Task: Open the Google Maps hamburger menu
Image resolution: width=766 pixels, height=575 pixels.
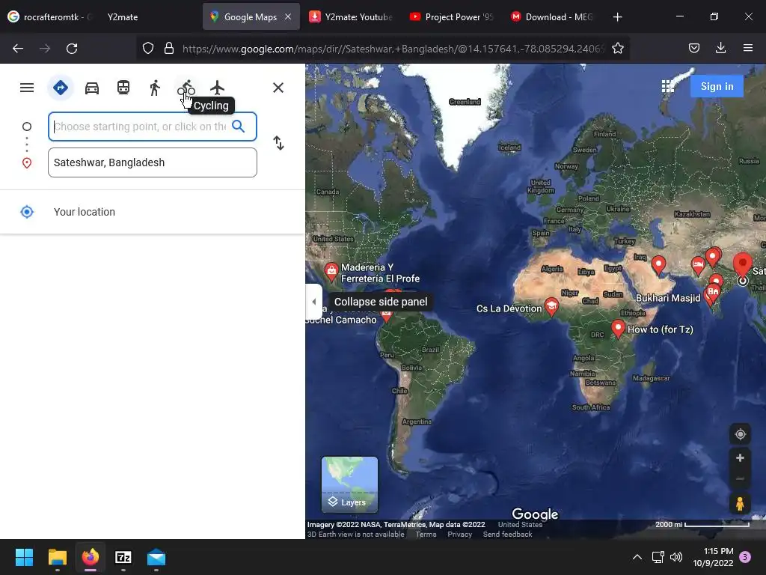Action: [x=27, y=88]
